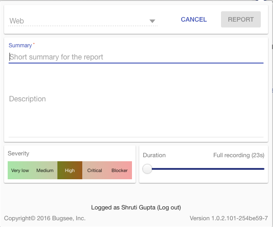The height and width of the screenshot is (227, 273).
Task: Click the Duration slider handle
Action: click(147, 169)
